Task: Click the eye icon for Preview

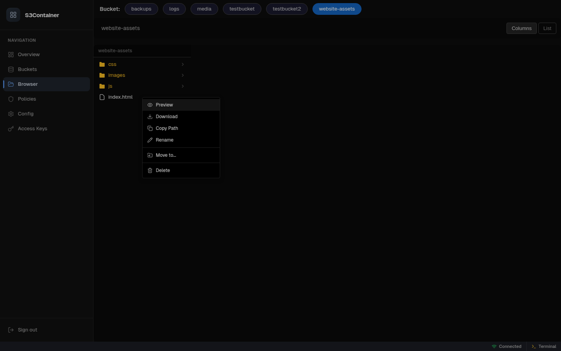Action: point(150,105)
